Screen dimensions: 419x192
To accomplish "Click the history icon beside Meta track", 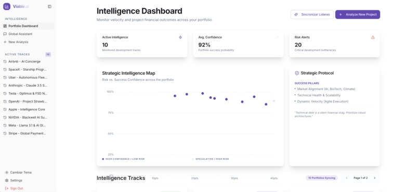I will click(x=5, y=125).
